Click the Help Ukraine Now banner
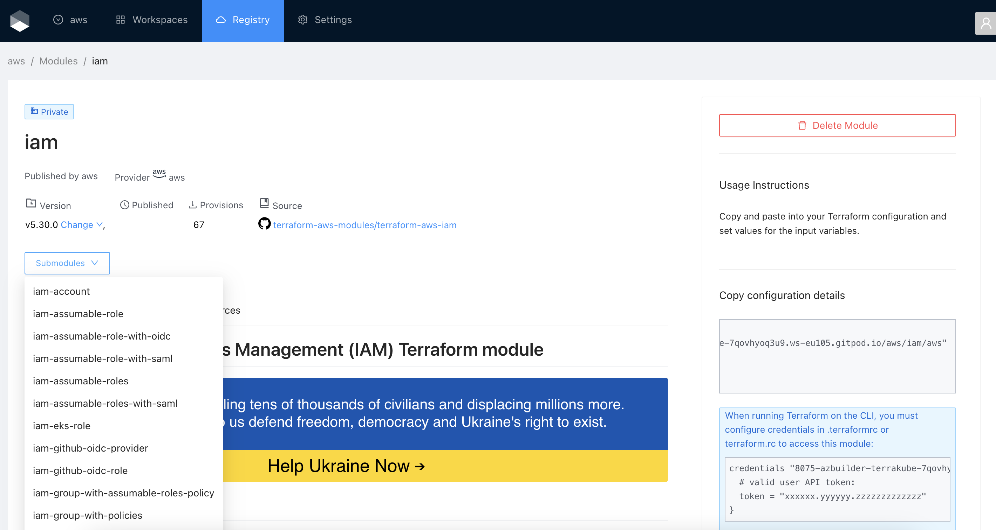Image resolution: width=996 pixels, height=530 pixels. pos(346,466)
